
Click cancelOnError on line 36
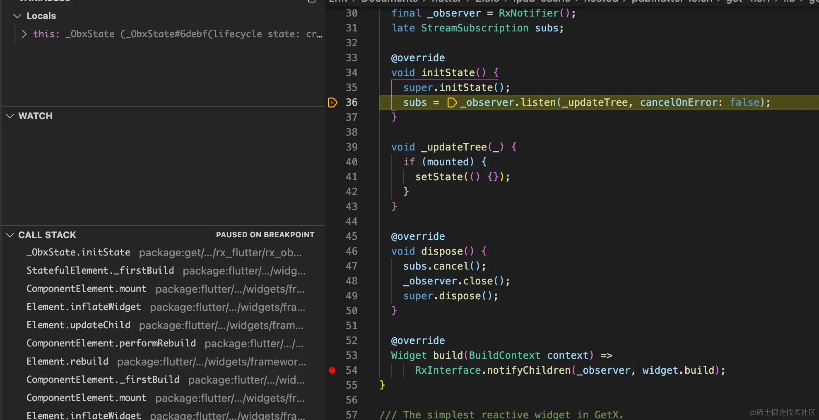679,103
